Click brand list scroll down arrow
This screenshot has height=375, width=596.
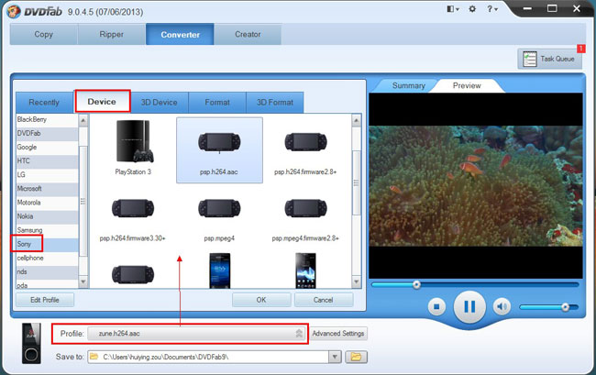[x=83, y=281]
